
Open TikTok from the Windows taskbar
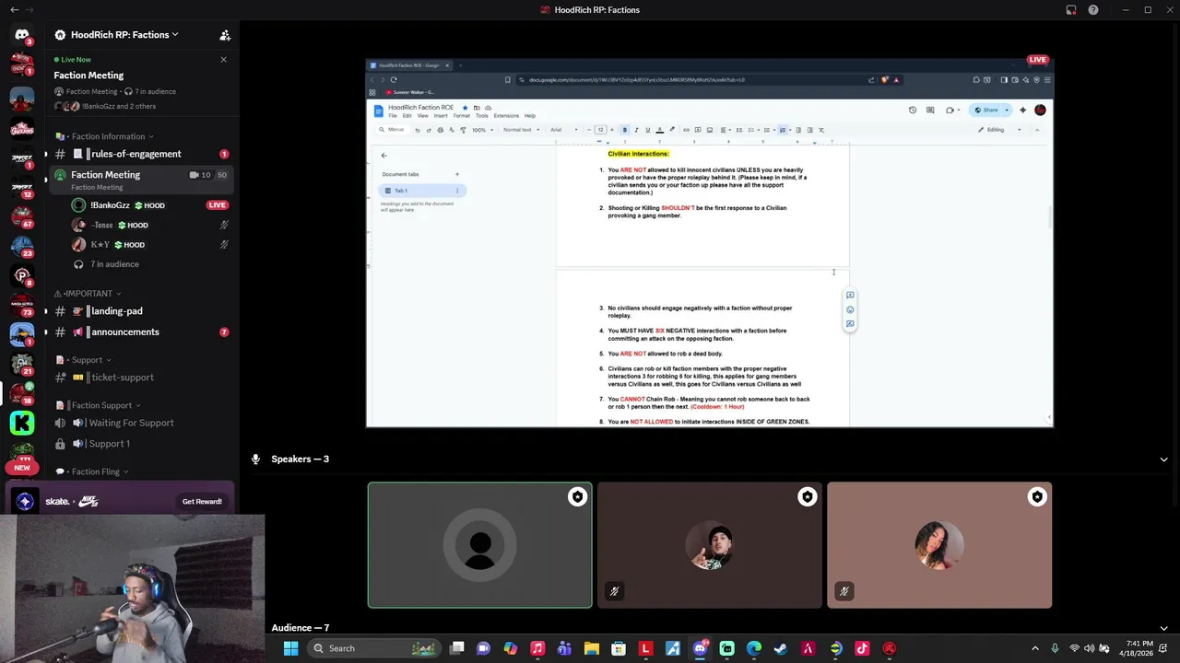coord(862,648)
